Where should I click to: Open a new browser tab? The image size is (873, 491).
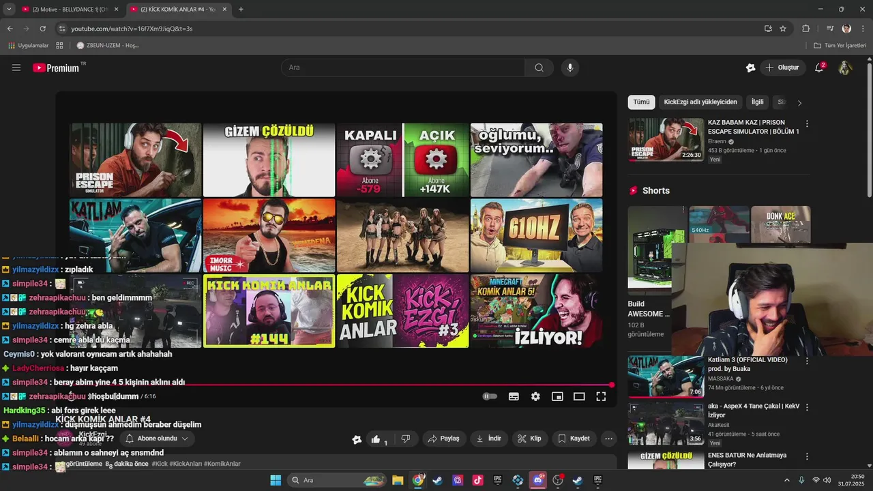click(241, 9)
